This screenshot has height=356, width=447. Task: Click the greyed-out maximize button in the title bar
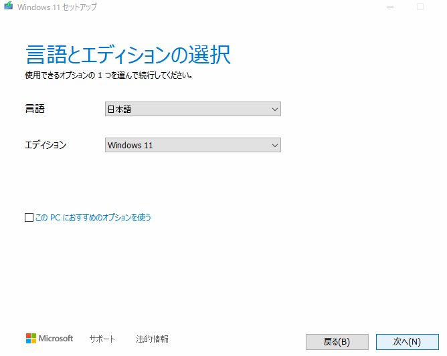coord(420,7)
